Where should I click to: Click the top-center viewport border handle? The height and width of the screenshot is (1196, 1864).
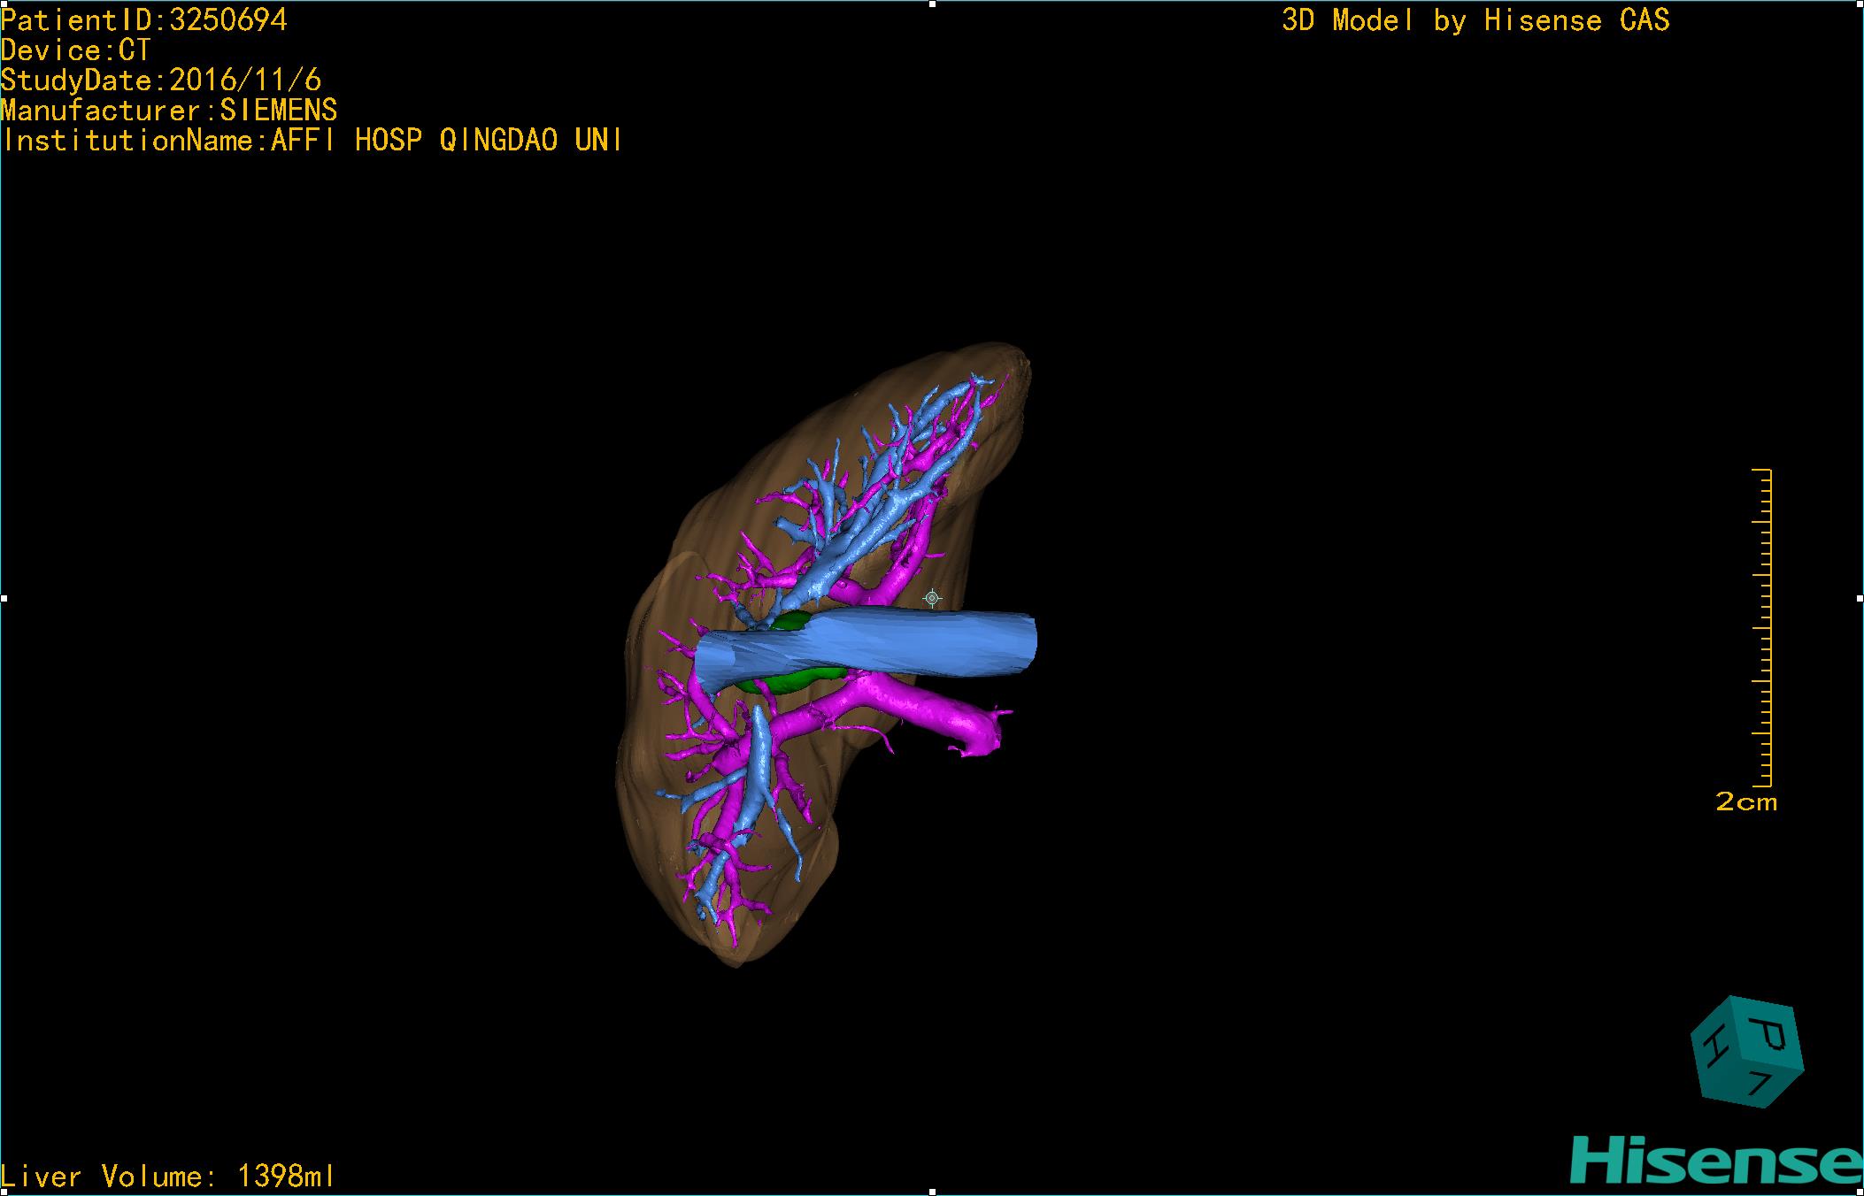[932, 4]
